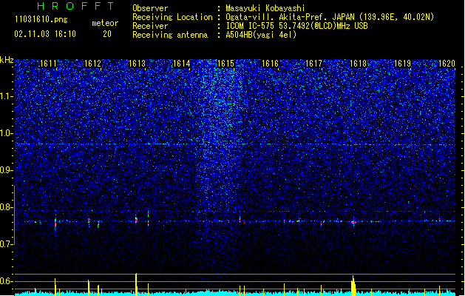Screen dimensions: 465x296
Task: Click the A504HB(yagi 4el) antenna text
Action: (x=261, y=35)
